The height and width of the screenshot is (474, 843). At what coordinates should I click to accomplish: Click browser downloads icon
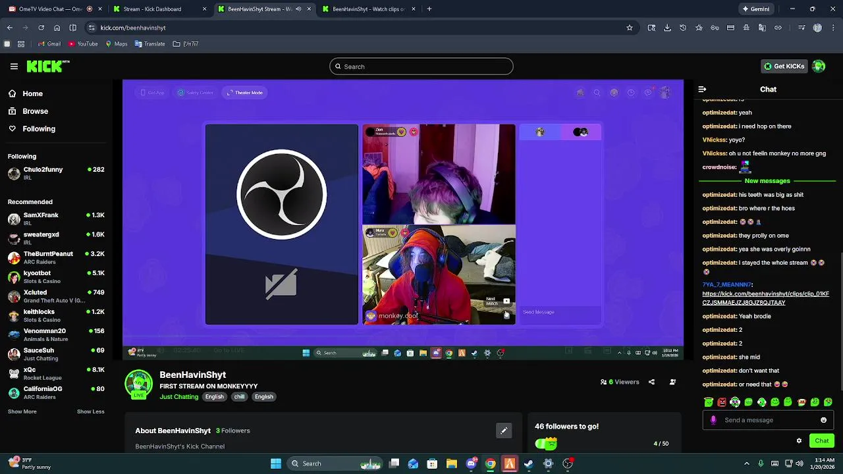click(x=667, y=28)
